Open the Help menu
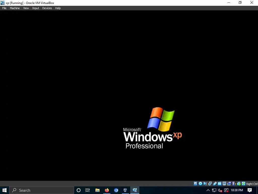The width and height of the screenshot is (258, 194). (x=58, y=8)
